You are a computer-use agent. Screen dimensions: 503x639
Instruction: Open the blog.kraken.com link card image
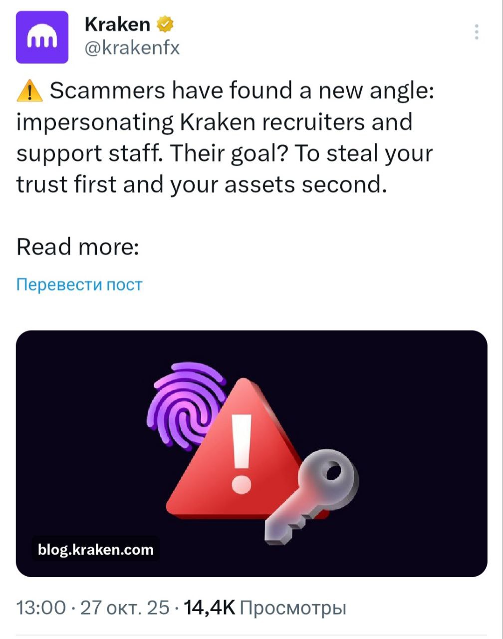click(251, 453)
